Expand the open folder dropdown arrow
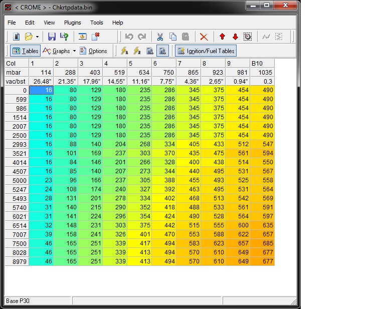385x309 pixels. click(37, 37)
